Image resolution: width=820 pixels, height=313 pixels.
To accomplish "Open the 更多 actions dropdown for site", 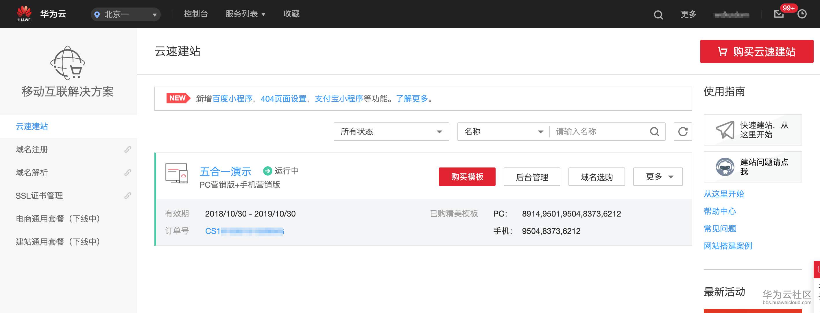I will pyautogui.click(x=658, y=177).
